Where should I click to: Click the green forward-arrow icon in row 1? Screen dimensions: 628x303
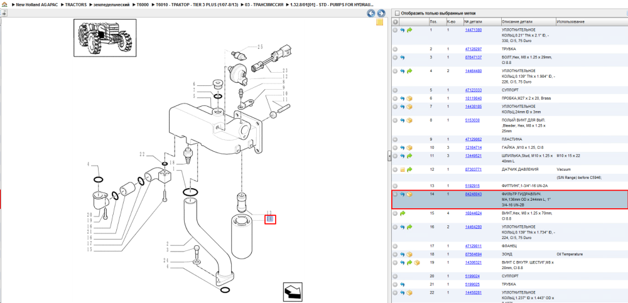pyautogui.click(x=409, y=30)
